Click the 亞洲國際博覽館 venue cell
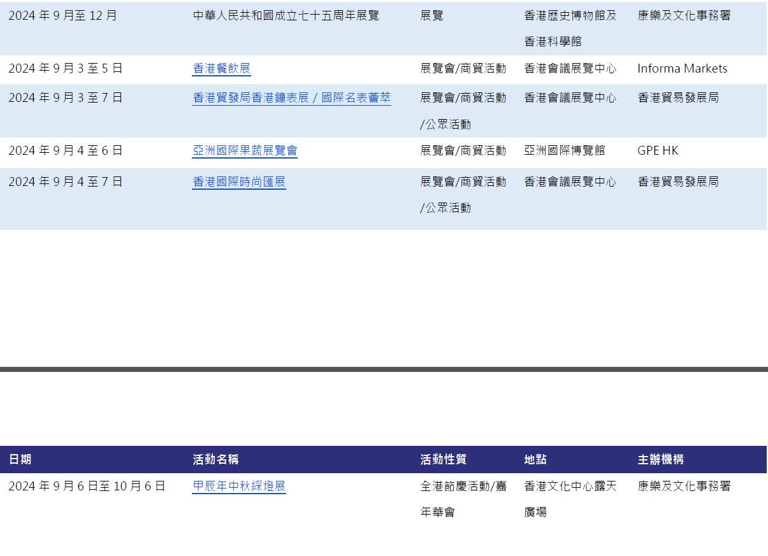Viewport: 768px width, 556px height. pyautogui.click(x=563, y=151)
